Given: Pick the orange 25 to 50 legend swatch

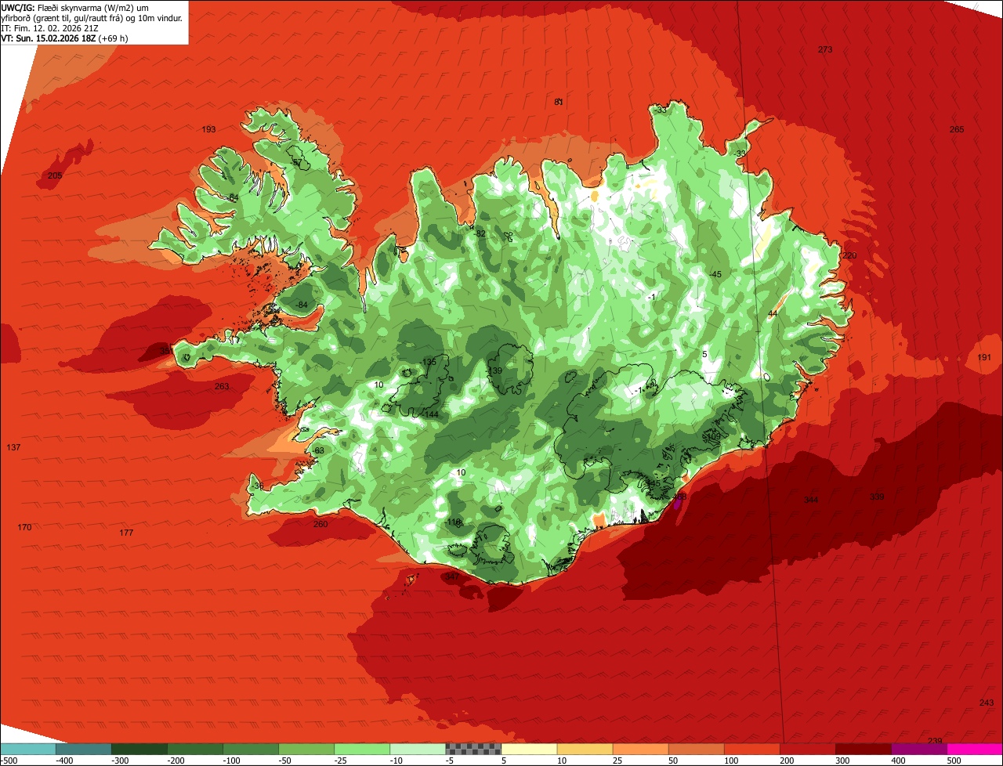Looking at the screenshot, I should pyautogui.click(x=640, y=749).
